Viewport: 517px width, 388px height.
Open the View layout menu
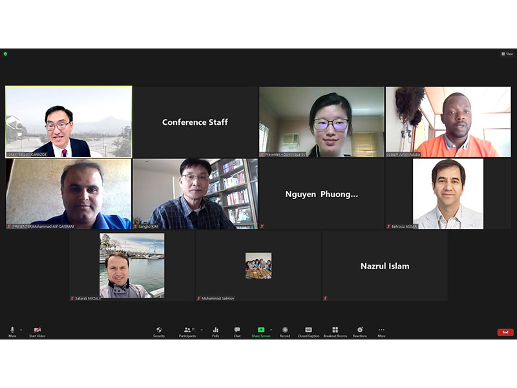[x=507, y=54]
